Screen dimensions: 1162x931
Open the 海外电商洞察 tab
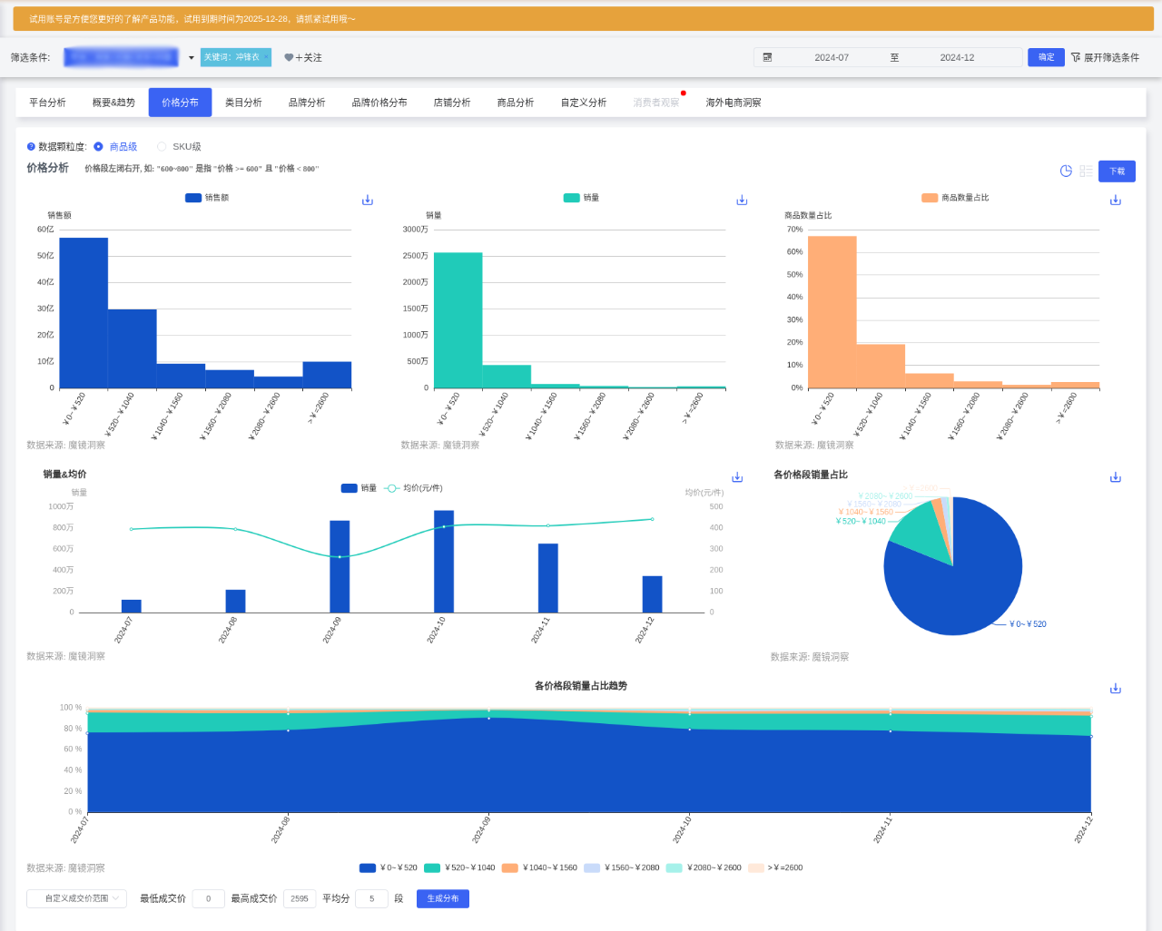click(x=734, y=103)
